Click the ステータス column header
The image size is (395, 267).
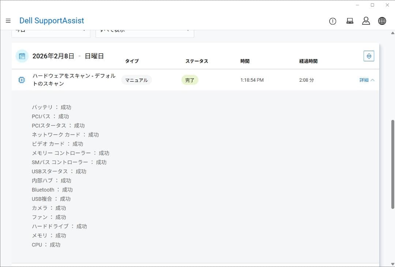[x=197, y=61]
